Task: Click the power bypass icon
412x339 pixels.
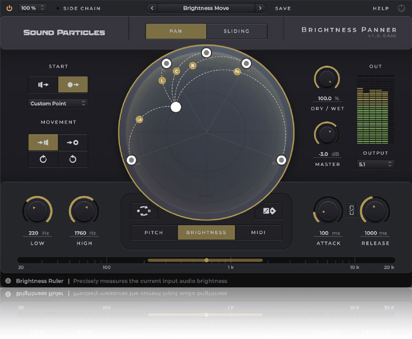Action: click(9, 8)
